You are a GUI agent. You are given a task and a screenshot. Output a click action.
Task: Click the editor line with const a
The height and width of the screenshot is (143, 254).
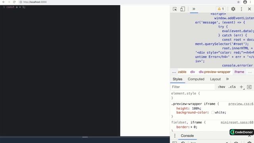16,7
